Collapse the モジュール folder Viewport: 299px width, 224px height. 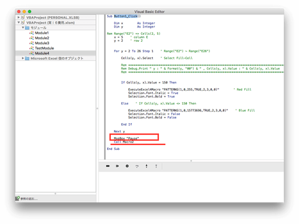click(x=23, y=27)
